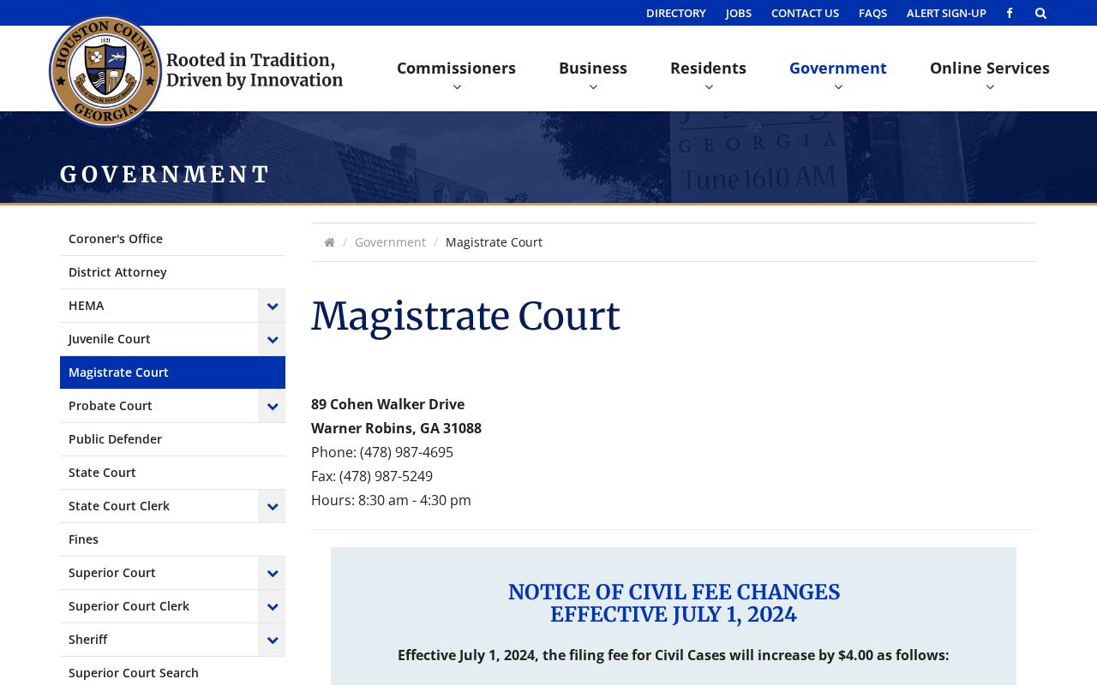Viewport: 1097px width, 685px height.
Task: Expand the HEMA sidebar submenu
Action: click(x=272, y=306)
